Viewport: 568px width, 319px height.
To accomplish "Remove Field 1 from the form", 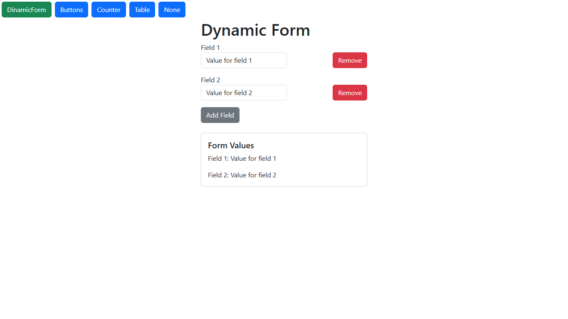I will (x=350, y=60).
